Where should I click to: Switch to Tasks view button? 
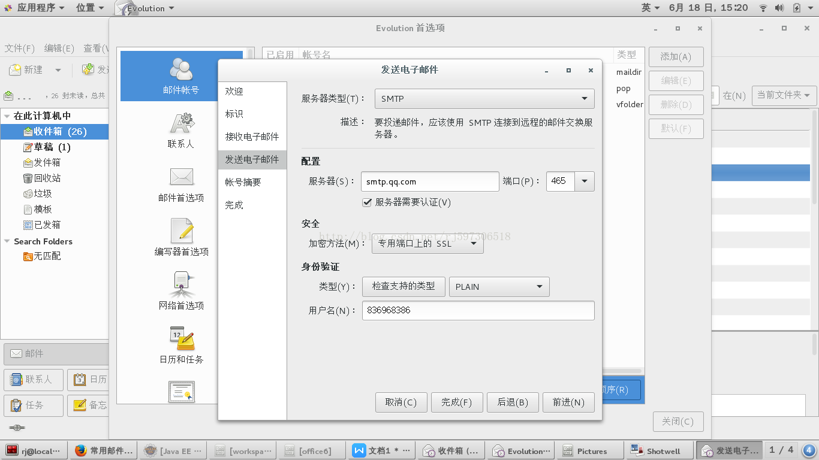coord(34,405)
